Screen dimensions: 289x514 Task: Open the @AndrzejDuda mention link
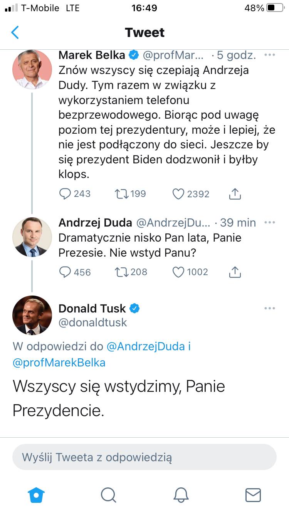[x=145, y=346]
